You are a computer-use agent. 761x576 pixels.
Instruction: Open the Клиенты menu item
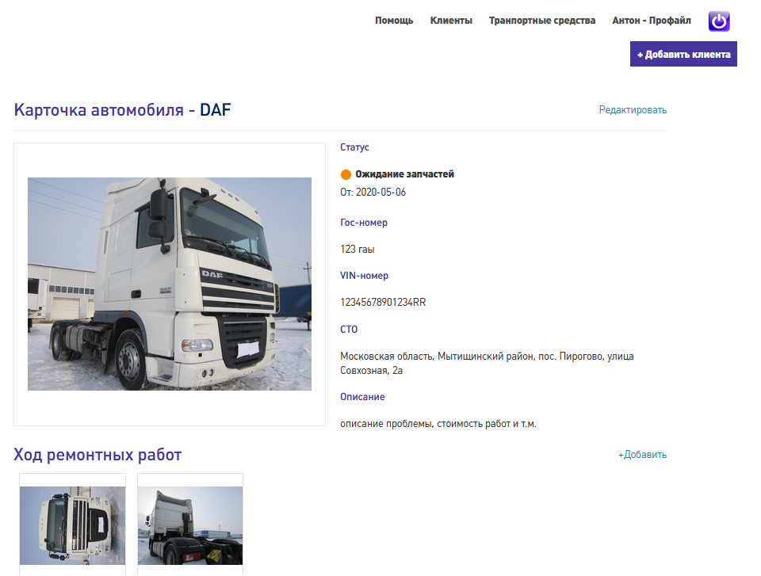pos(451,21)
